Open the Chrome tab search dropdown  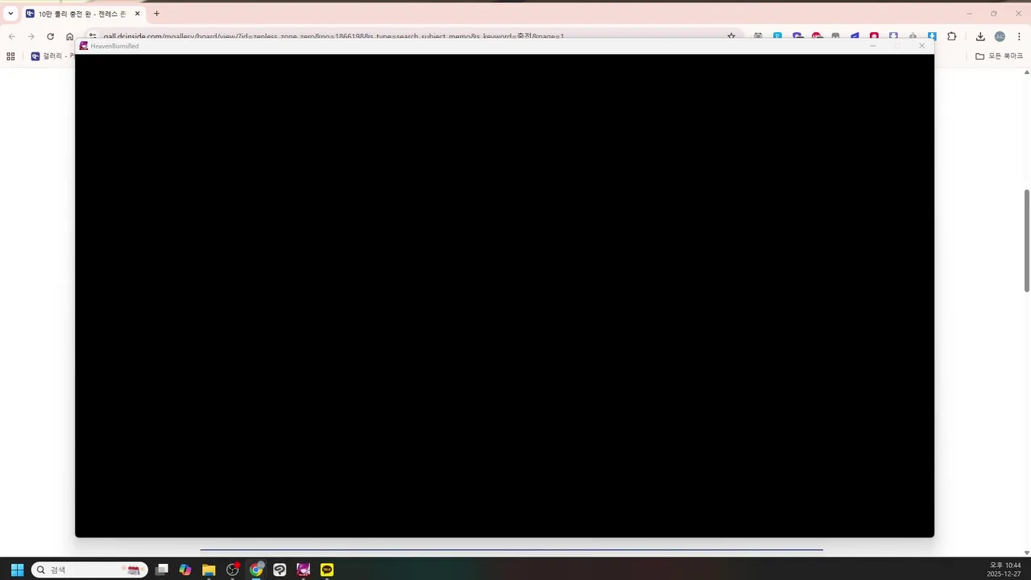10,14
